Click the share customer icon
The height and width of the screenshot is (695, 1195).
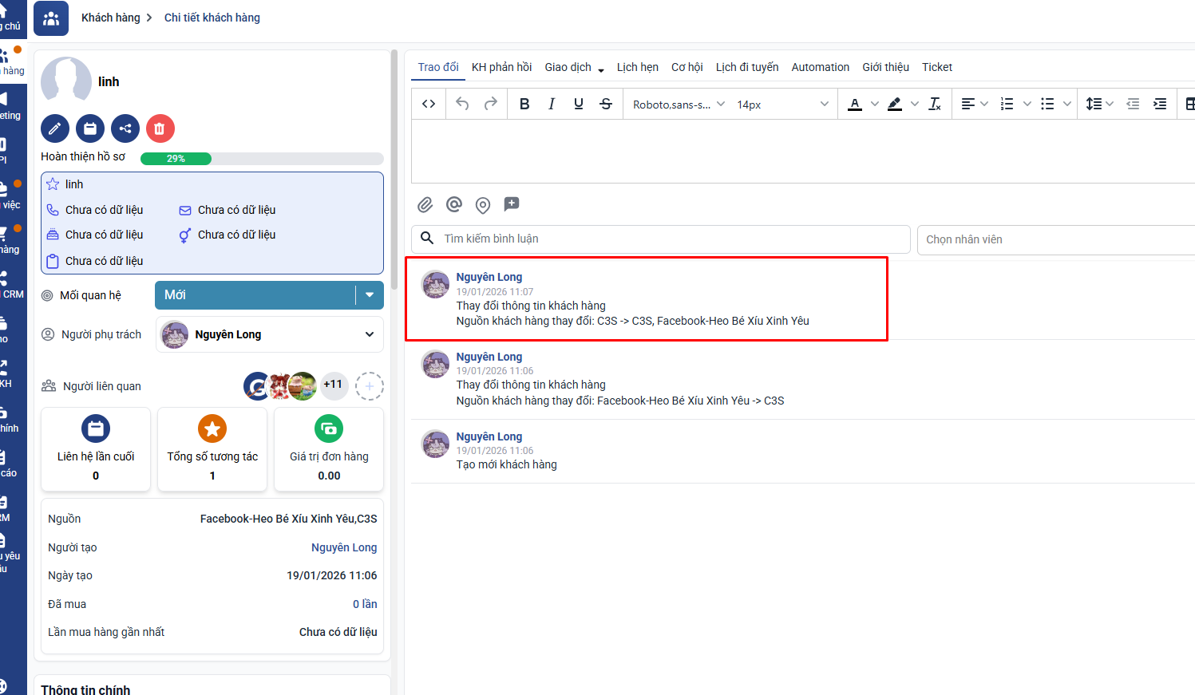125,128
